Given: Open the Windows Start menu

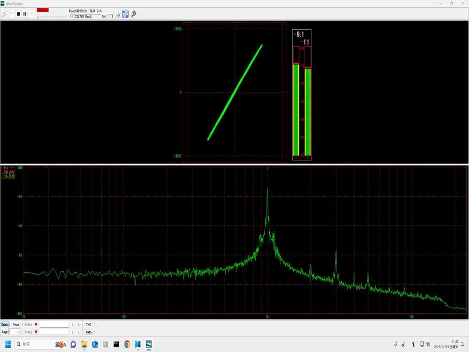Looking at the screenshot, I should point(8,344).
